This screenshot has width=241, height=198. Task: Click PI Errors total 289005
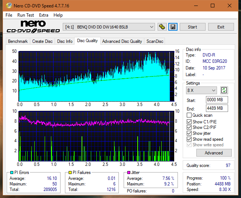pos(50,190)
